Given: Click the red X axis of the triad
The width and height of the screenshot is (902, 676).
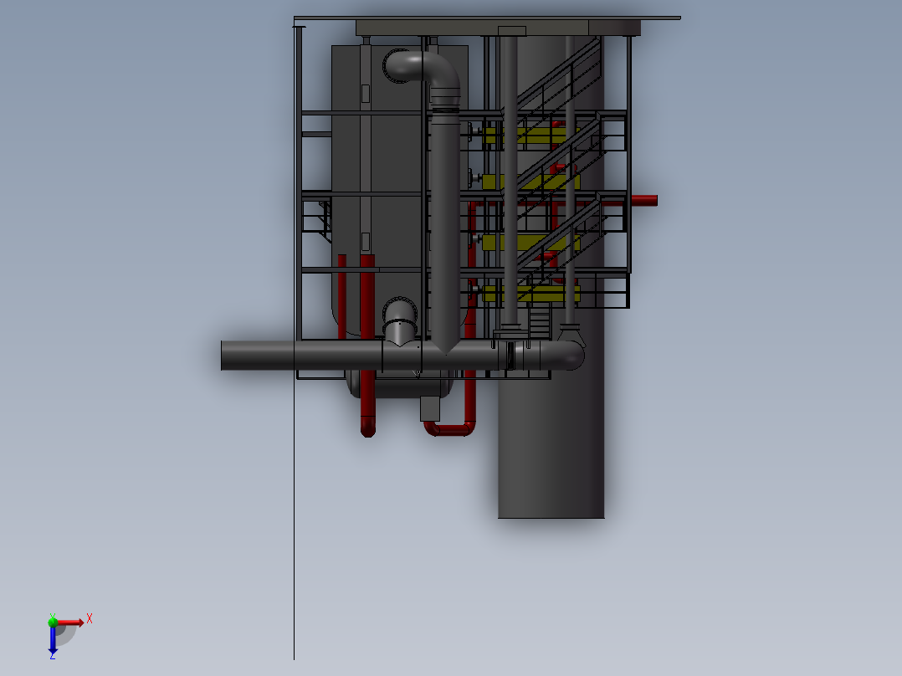Looking at the screenshot, I should pyautogui.click(x=70, y=622).
